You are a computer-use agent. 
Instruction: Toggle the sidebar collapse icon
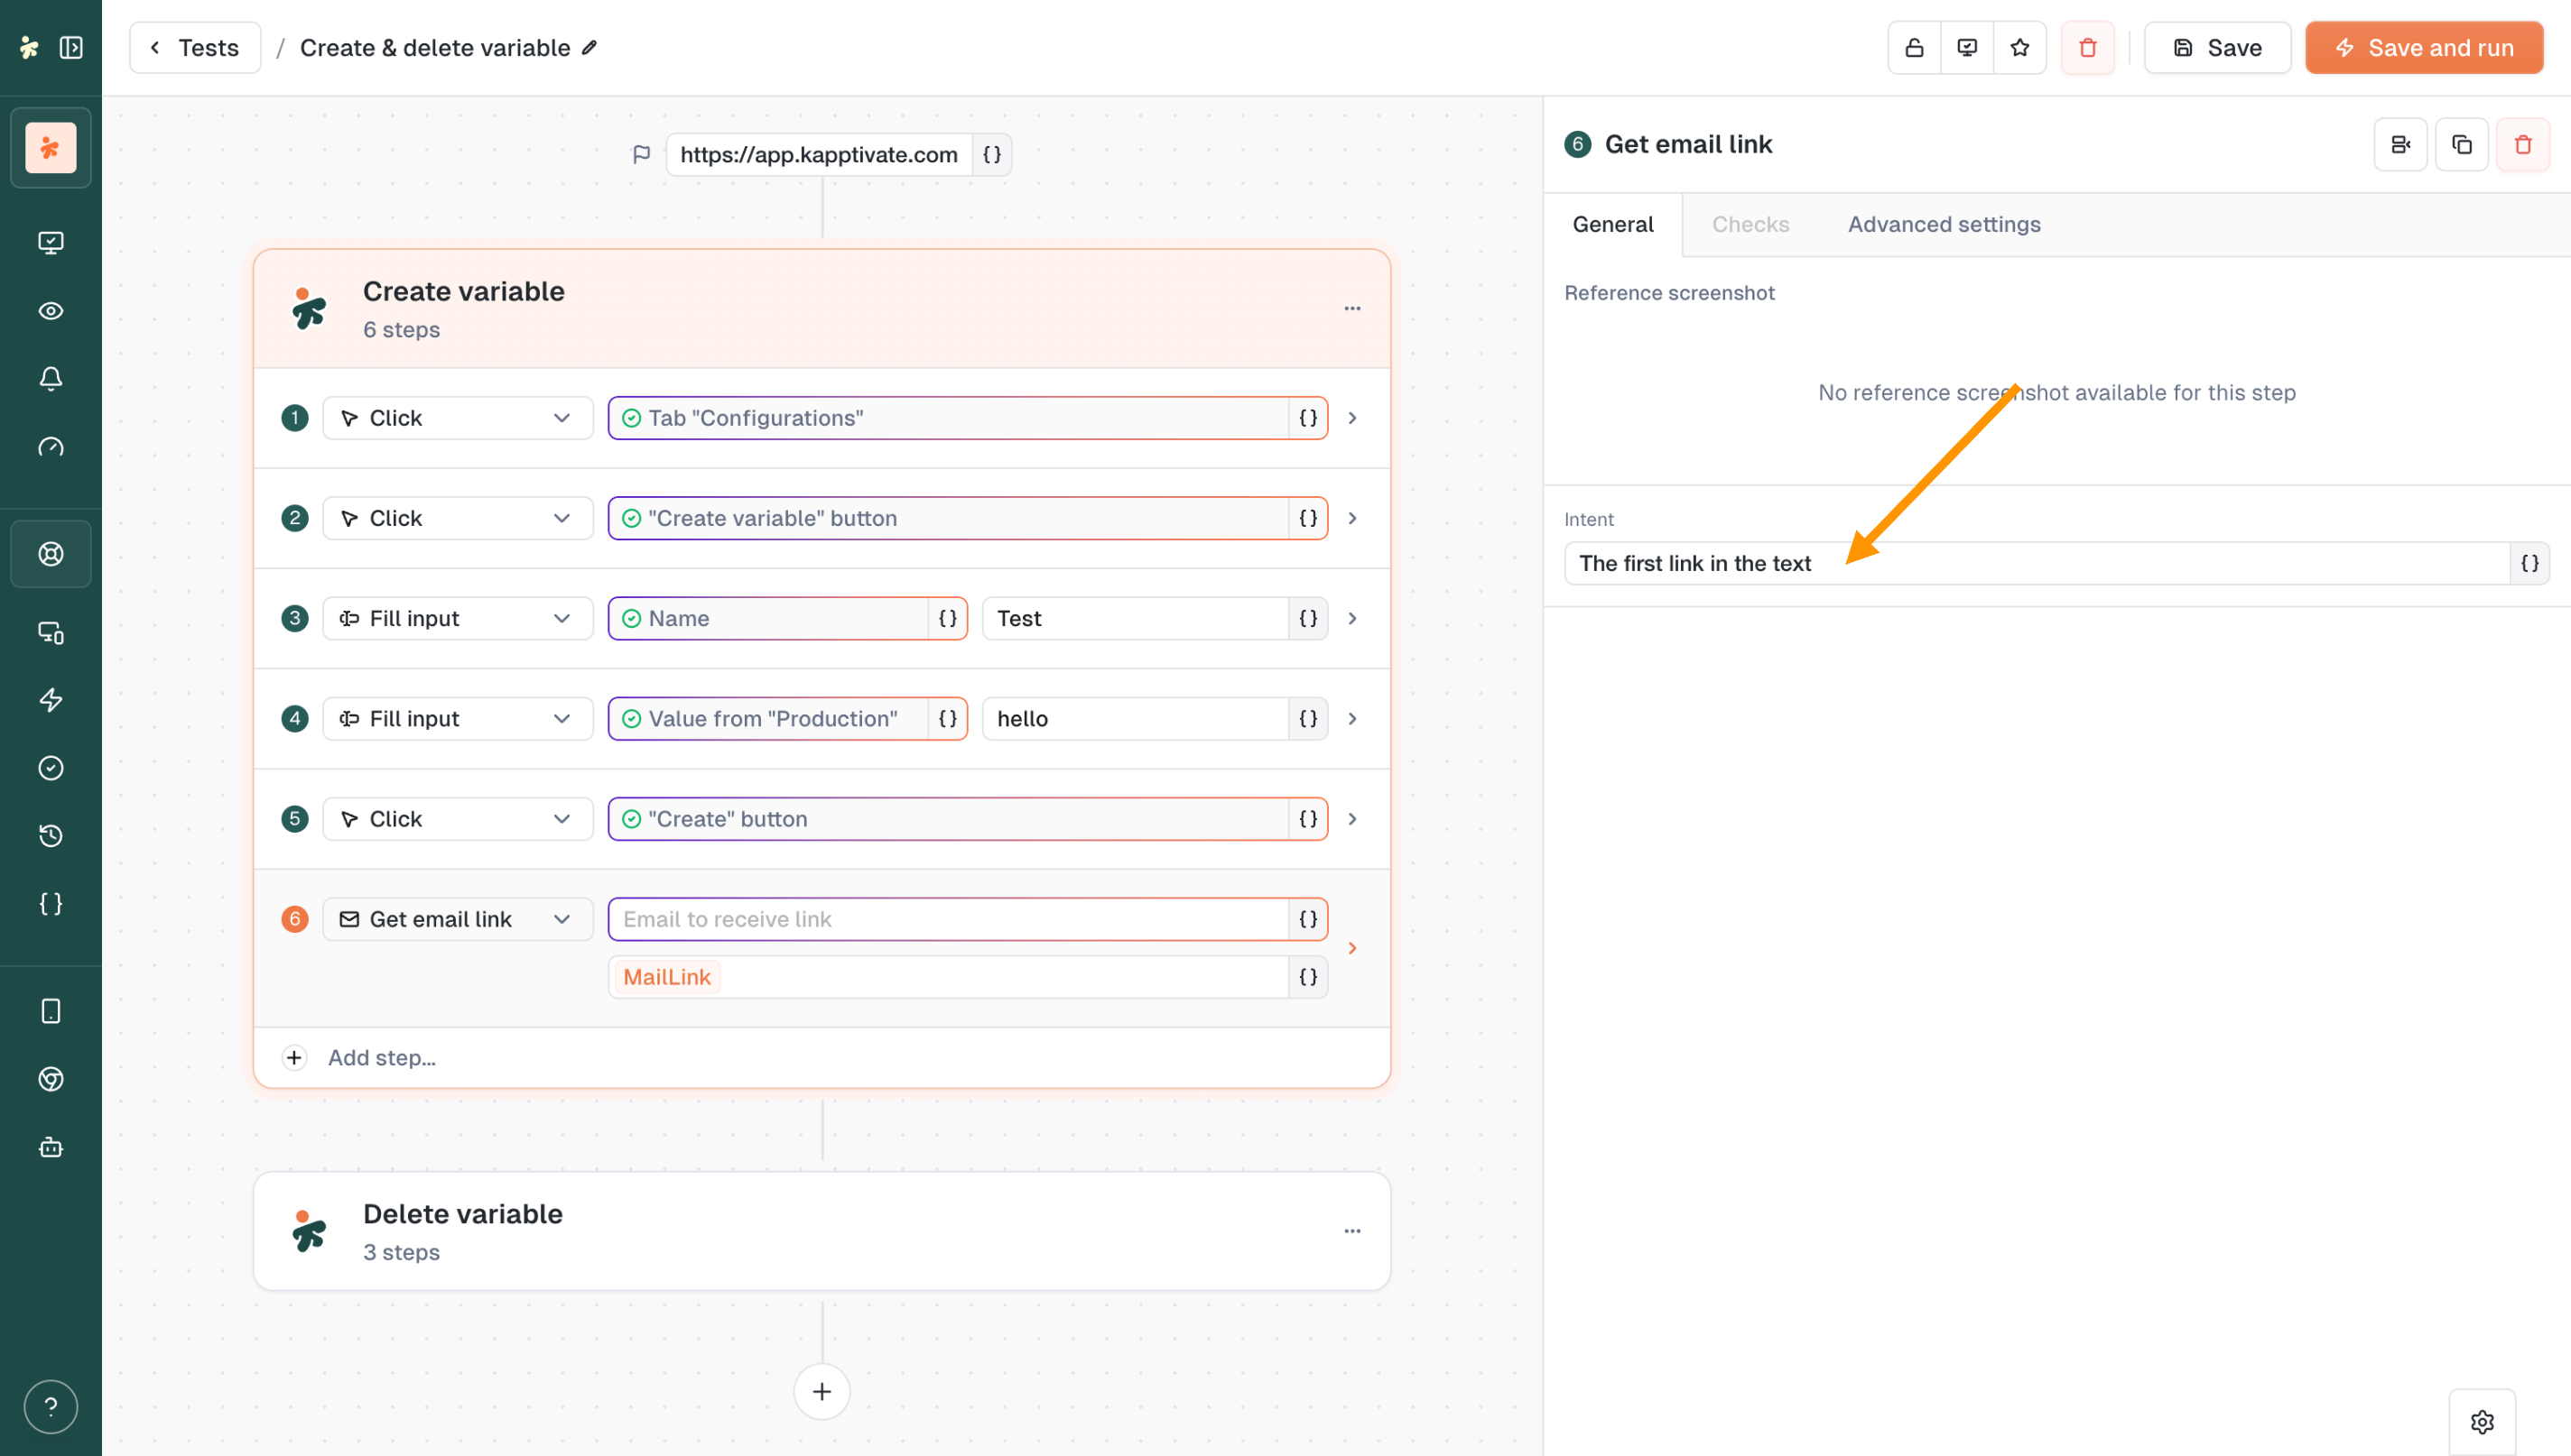(x=71, y=47)
